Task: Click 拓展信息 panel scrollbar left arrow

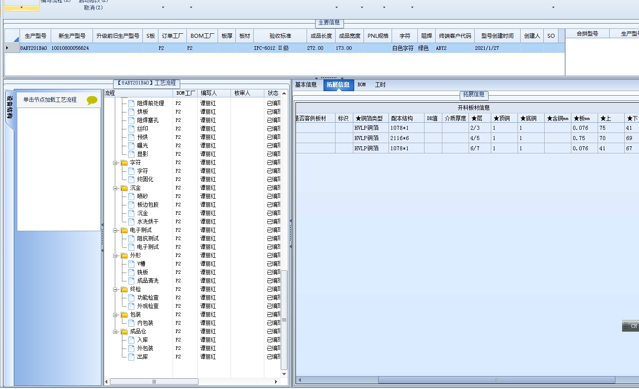Action: point(299,380)
